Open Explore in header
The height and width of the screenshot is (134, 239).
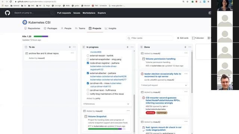[x=102, y=13]
